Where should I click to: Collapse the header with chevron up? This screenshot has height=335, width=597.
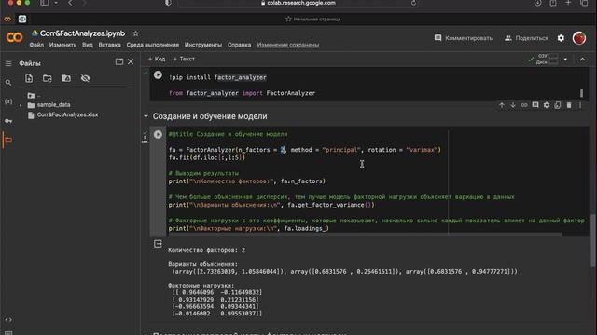(x=582, y=60)
